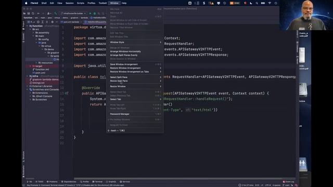
Task: Select the bash window entry in menu
Action: click(135, 130)
